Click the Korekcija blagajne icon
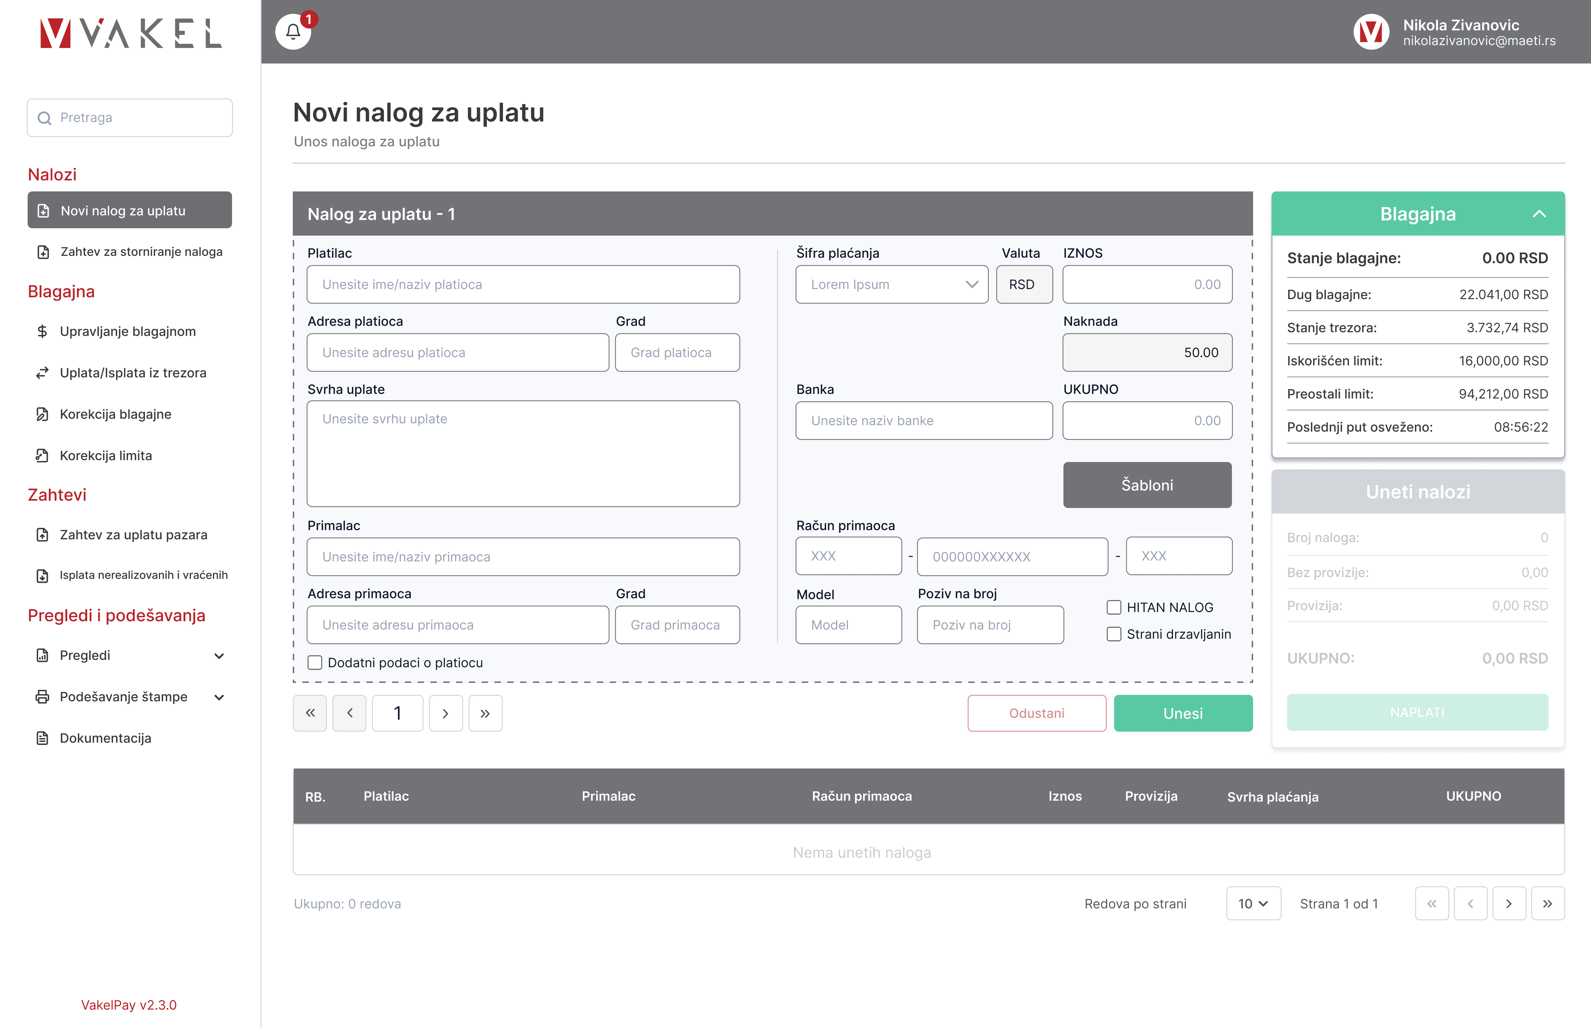The image size is (1591, 1028). coord(42,414)
